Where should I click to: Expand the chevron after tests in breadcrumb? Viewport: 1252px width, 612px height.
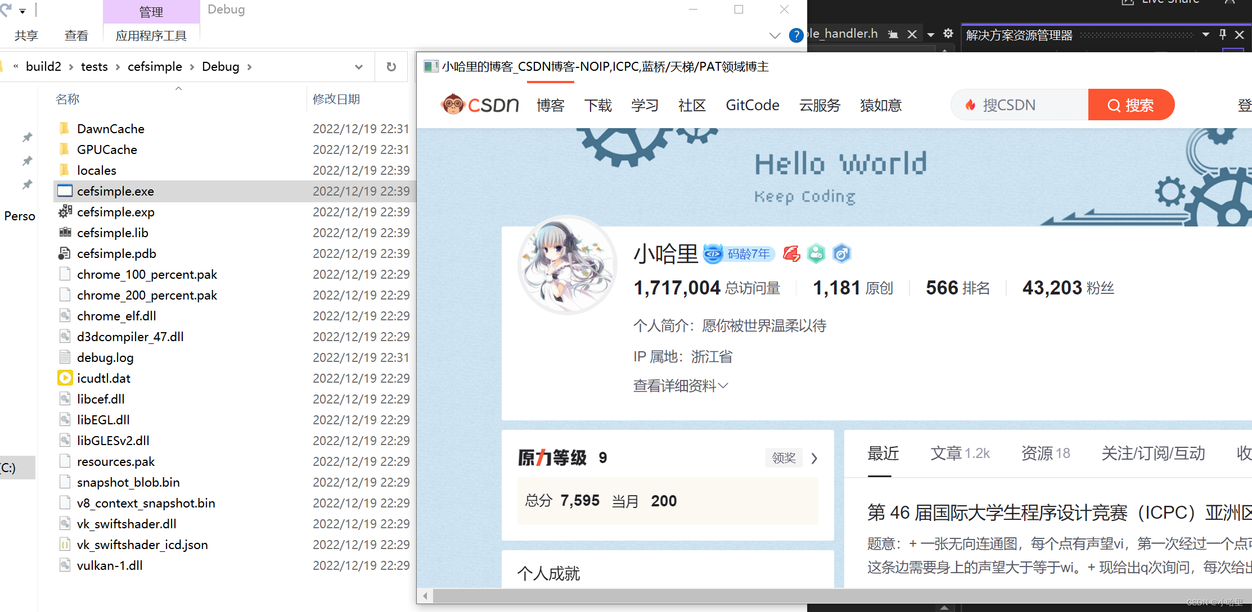(118, 67)
